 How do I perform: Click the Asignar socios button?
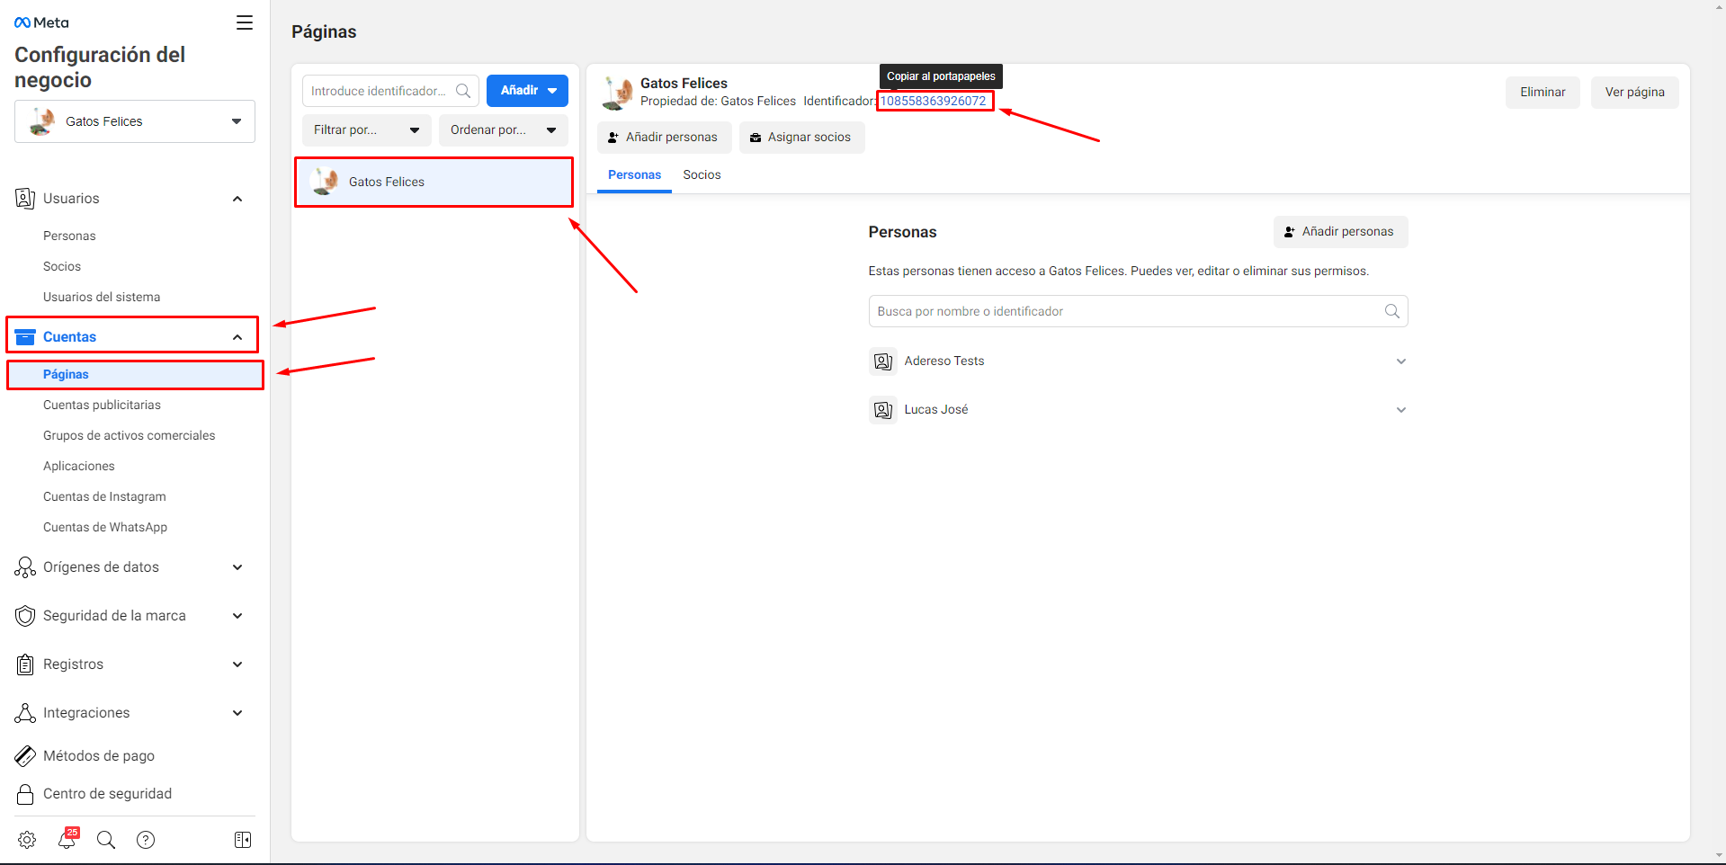pyautogui.click(x=801, y=138)
